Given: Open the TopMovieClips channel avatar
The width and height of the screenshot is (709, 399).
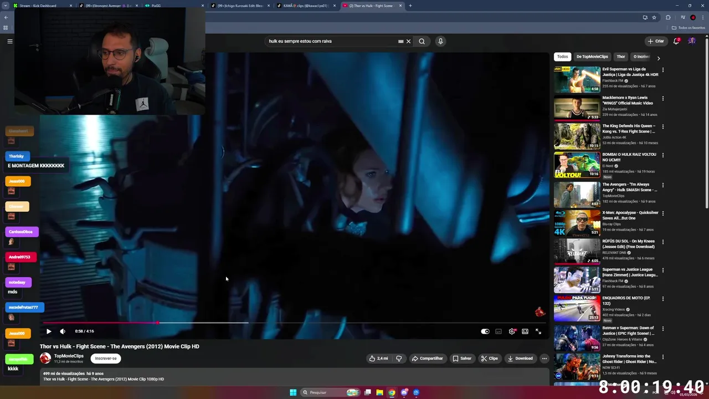Looking at the screenshot, I should point(45,358).
